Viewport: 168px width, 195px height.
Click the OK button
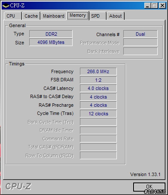coord(149,187)
